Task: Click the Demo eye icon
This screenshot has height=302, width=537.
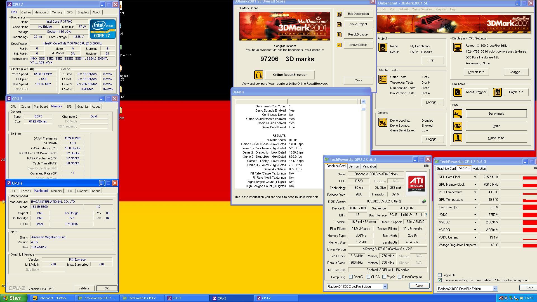Action: pos(458,126)
